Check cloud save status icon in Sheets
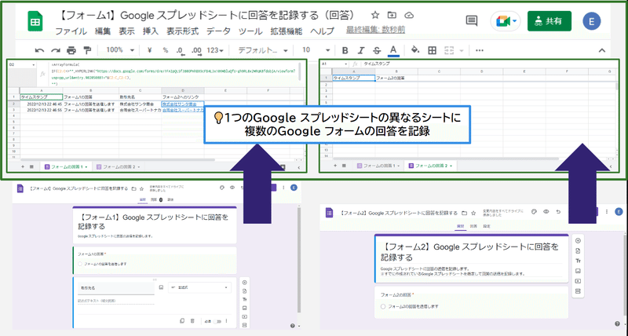 [409, 15]
